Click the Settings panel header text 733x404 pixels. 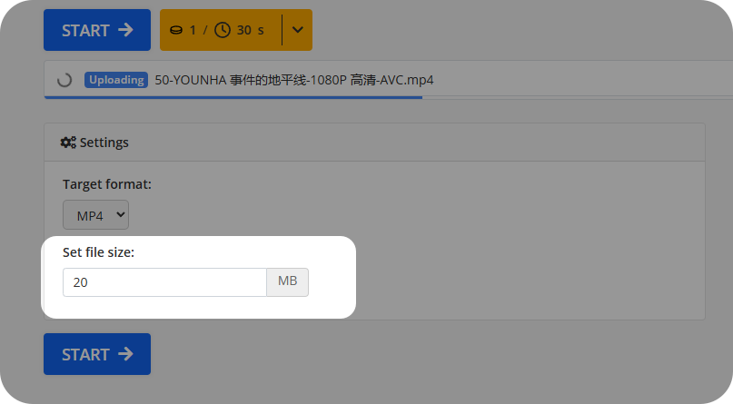104,143
